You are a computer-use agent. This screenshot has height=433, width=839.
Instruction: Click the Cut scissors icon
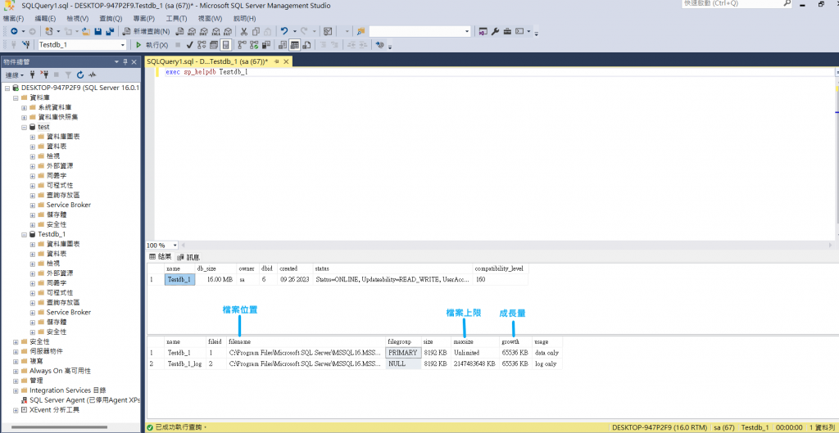click(243, 32)
